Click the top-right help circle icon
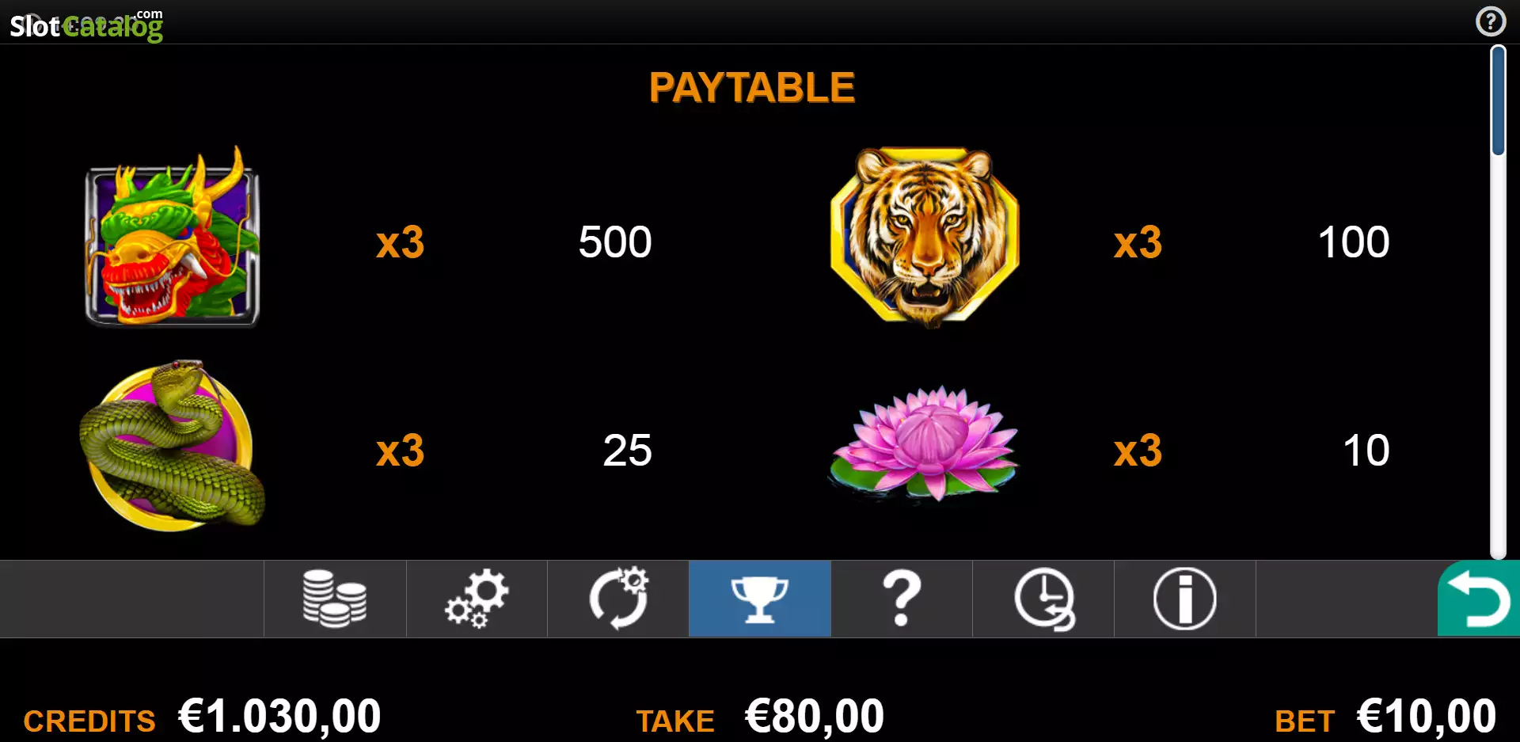1520x742 pixels. pos(1491,21)
